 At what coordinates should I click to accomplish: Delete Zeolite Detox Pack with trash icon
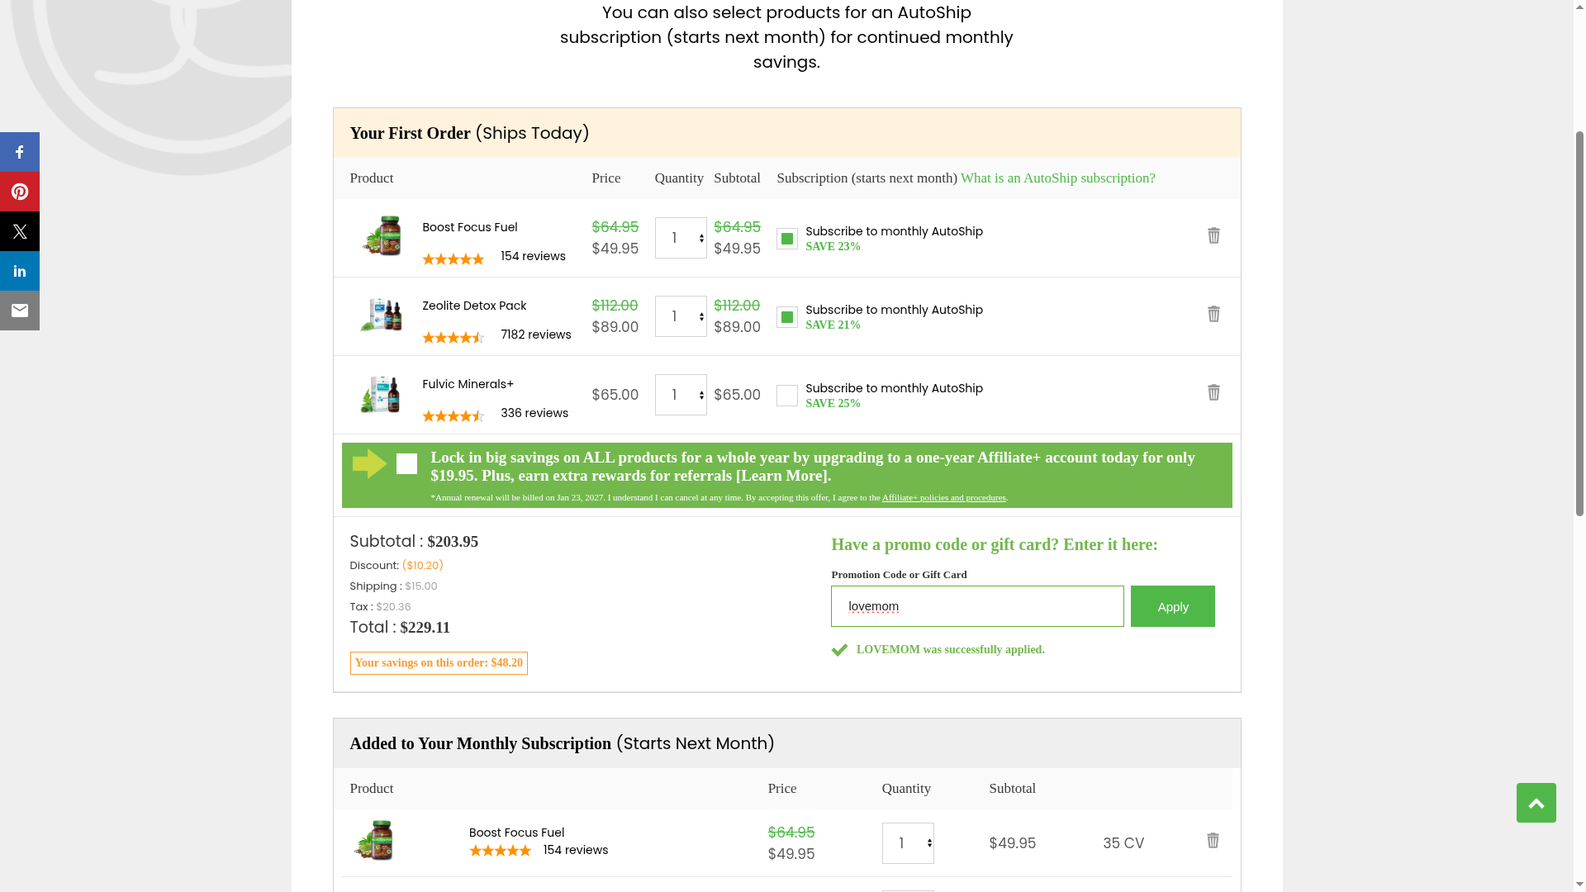click(x=1213, y=314)
